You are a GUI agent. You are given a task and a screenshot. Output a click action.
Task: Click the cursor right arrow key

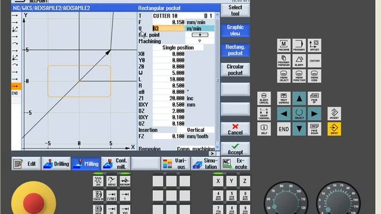(x=314, y=114)
